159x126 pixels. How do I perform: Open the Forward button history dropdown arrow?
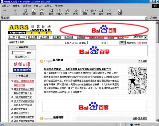20,12
